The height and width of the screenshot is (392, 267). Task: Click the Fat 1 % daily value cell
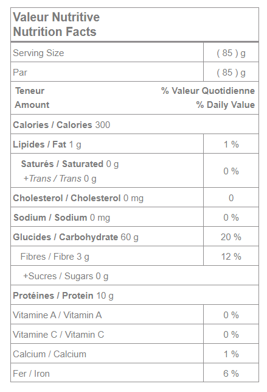point(231,144)
